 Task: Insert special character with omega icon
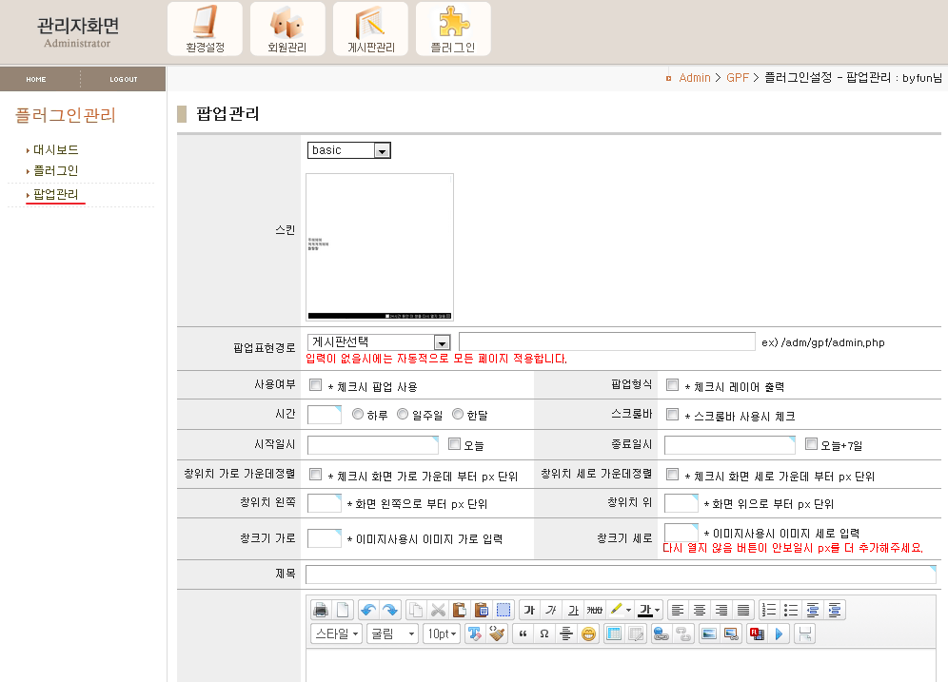tap(543, 634)
